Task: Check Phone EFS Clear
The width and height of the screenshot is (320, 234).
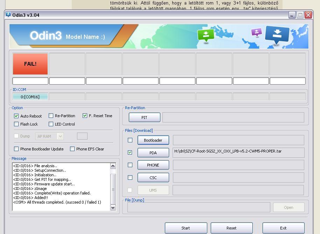Action: (72, 149)
